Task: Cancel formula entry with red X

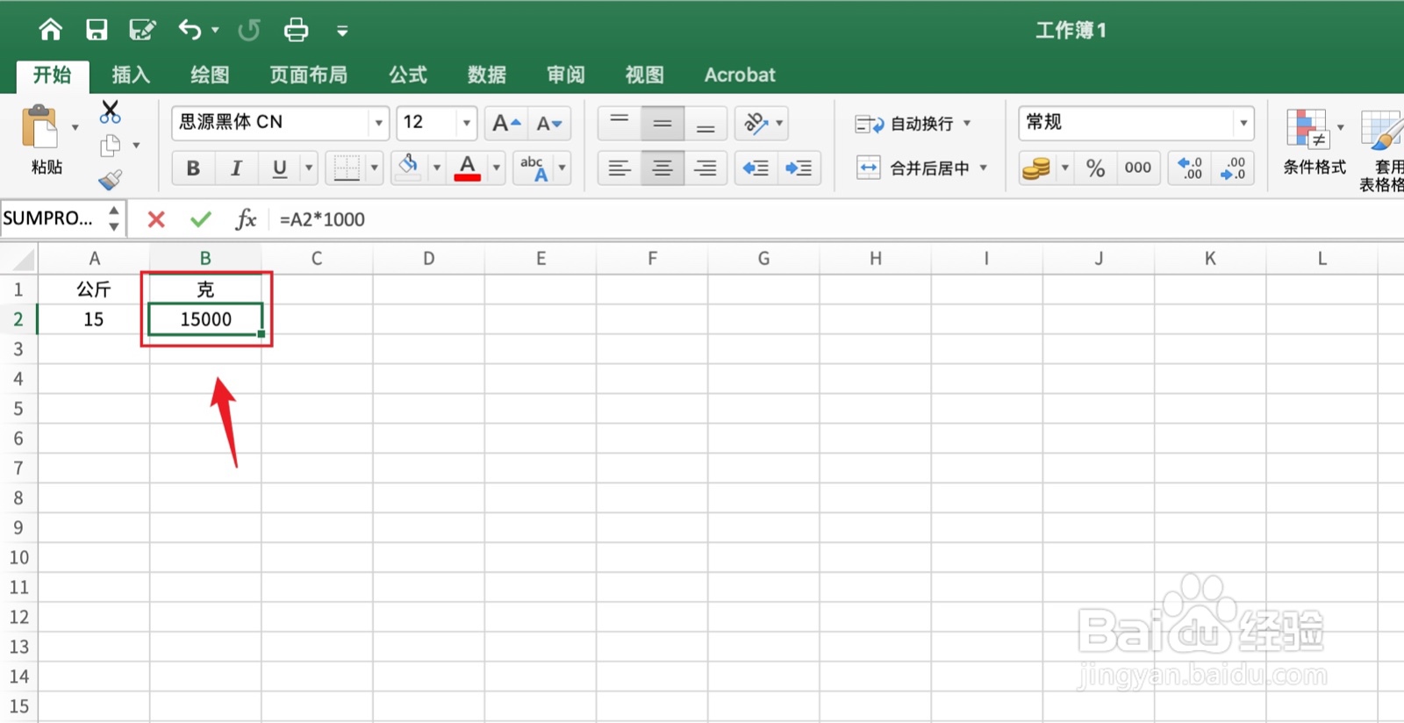Action: [156, 219]
